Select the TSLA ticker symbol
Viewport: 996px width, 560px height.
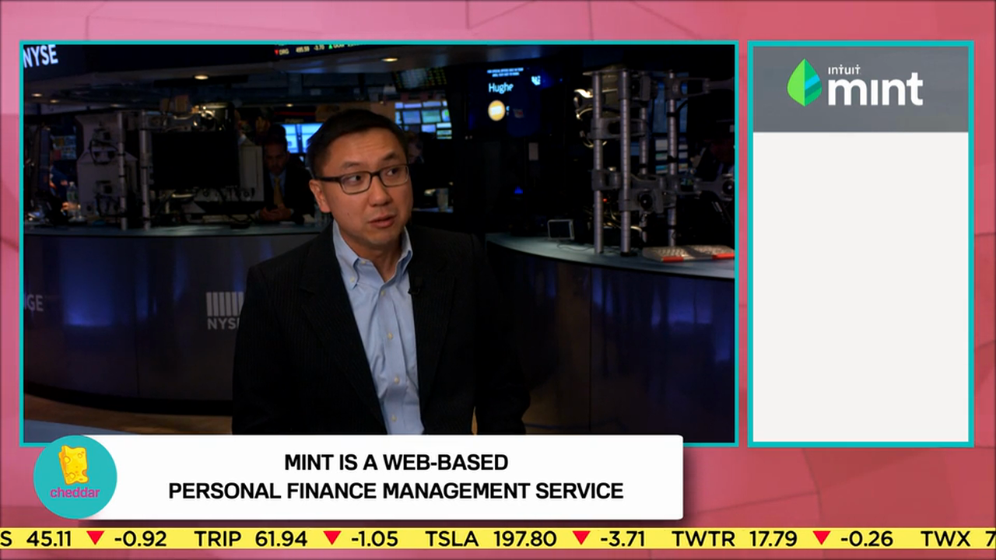[452, 538]
